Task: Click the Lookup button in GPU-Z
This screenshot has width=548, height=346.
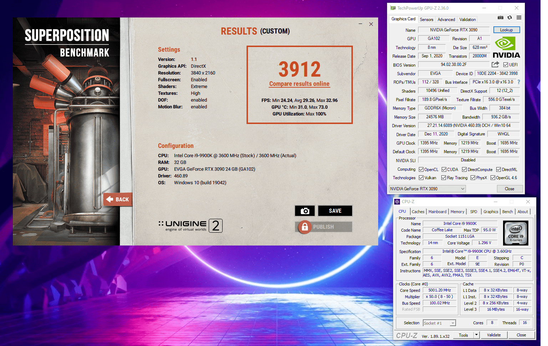Action: pos(506,30)
